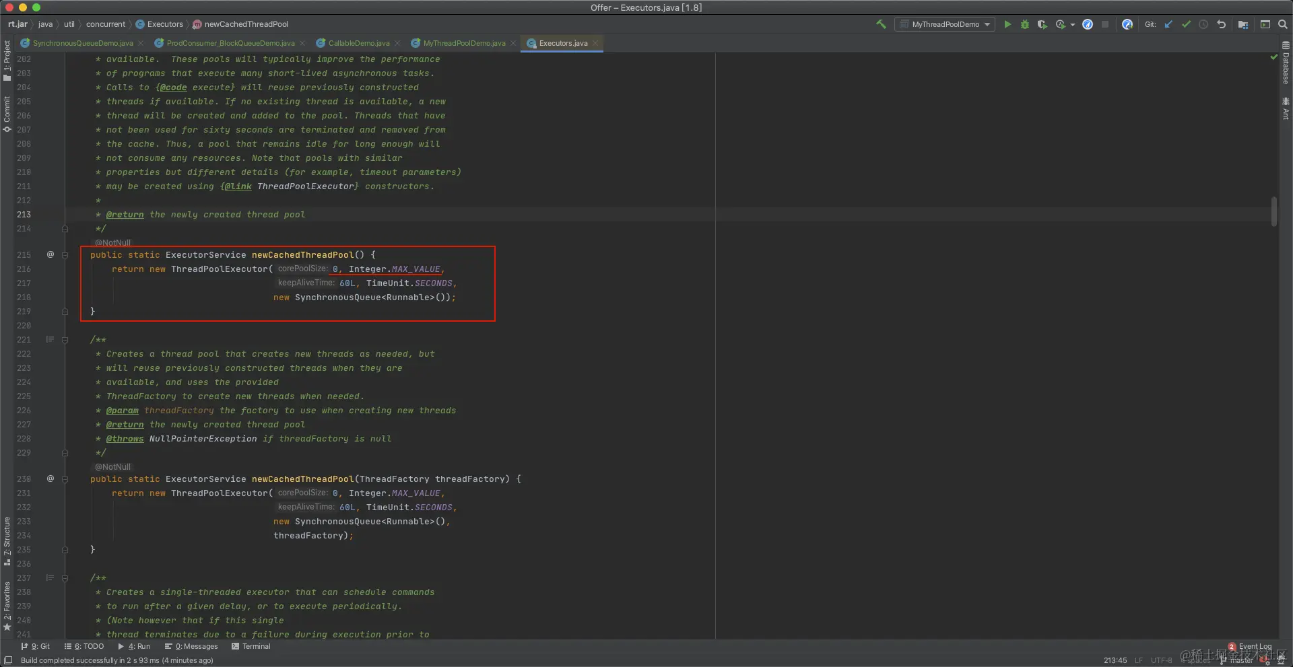Click the @ gutter annotation icon on line 215

coord(50,254)
